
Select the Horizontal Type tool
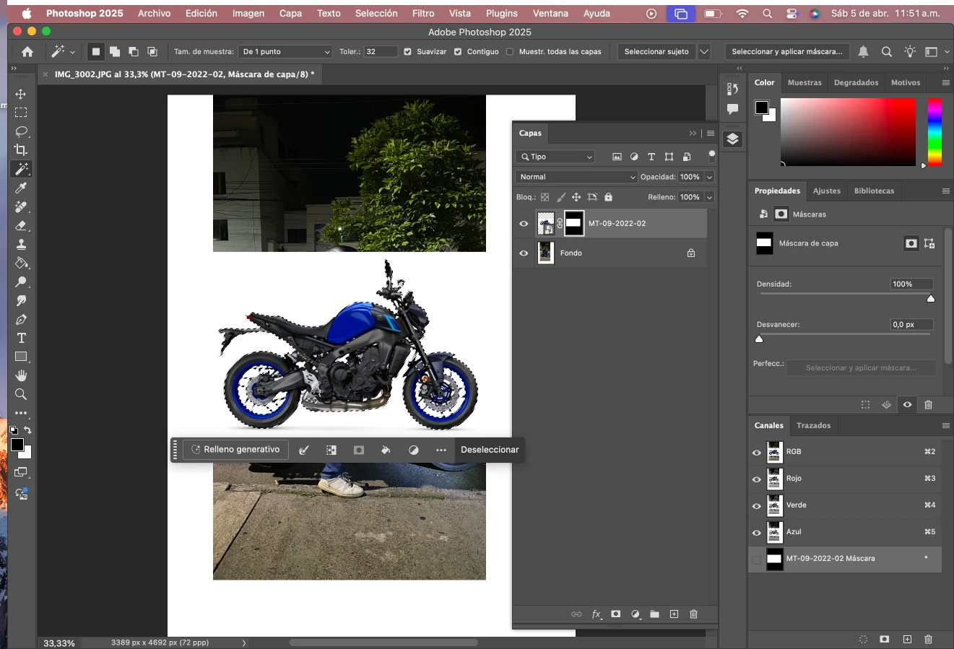21,338
